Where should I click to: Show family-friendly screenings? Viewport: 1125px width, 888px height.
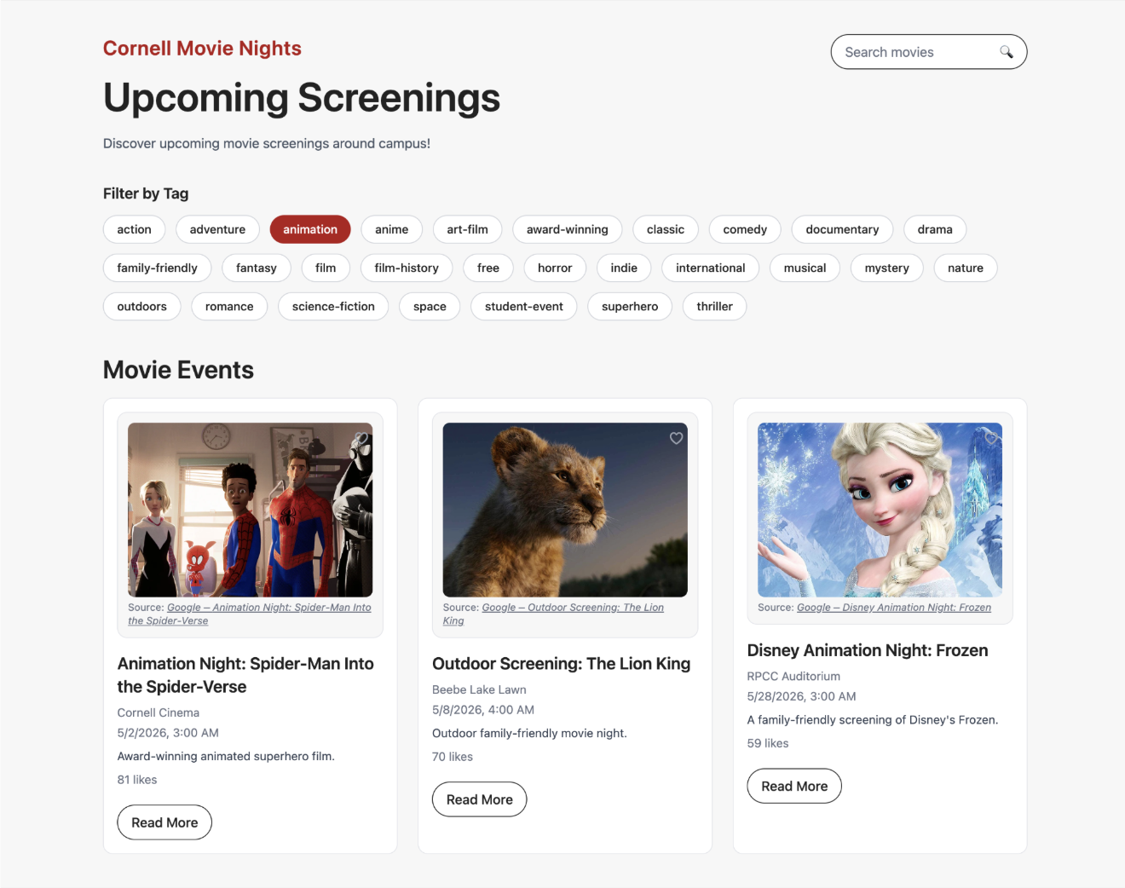[158, 268]
